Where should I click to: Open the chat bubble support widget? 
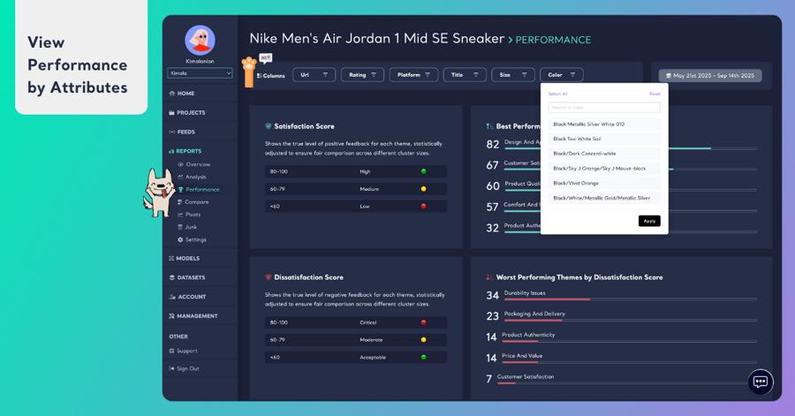pos(760,382)
